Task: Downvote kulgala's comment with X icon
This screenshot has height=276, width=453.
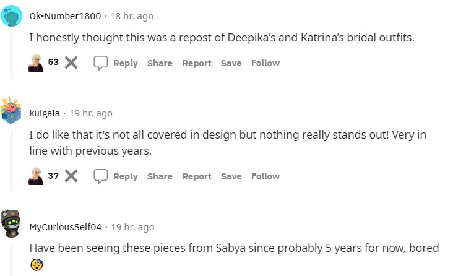Action: coord(71,176)
